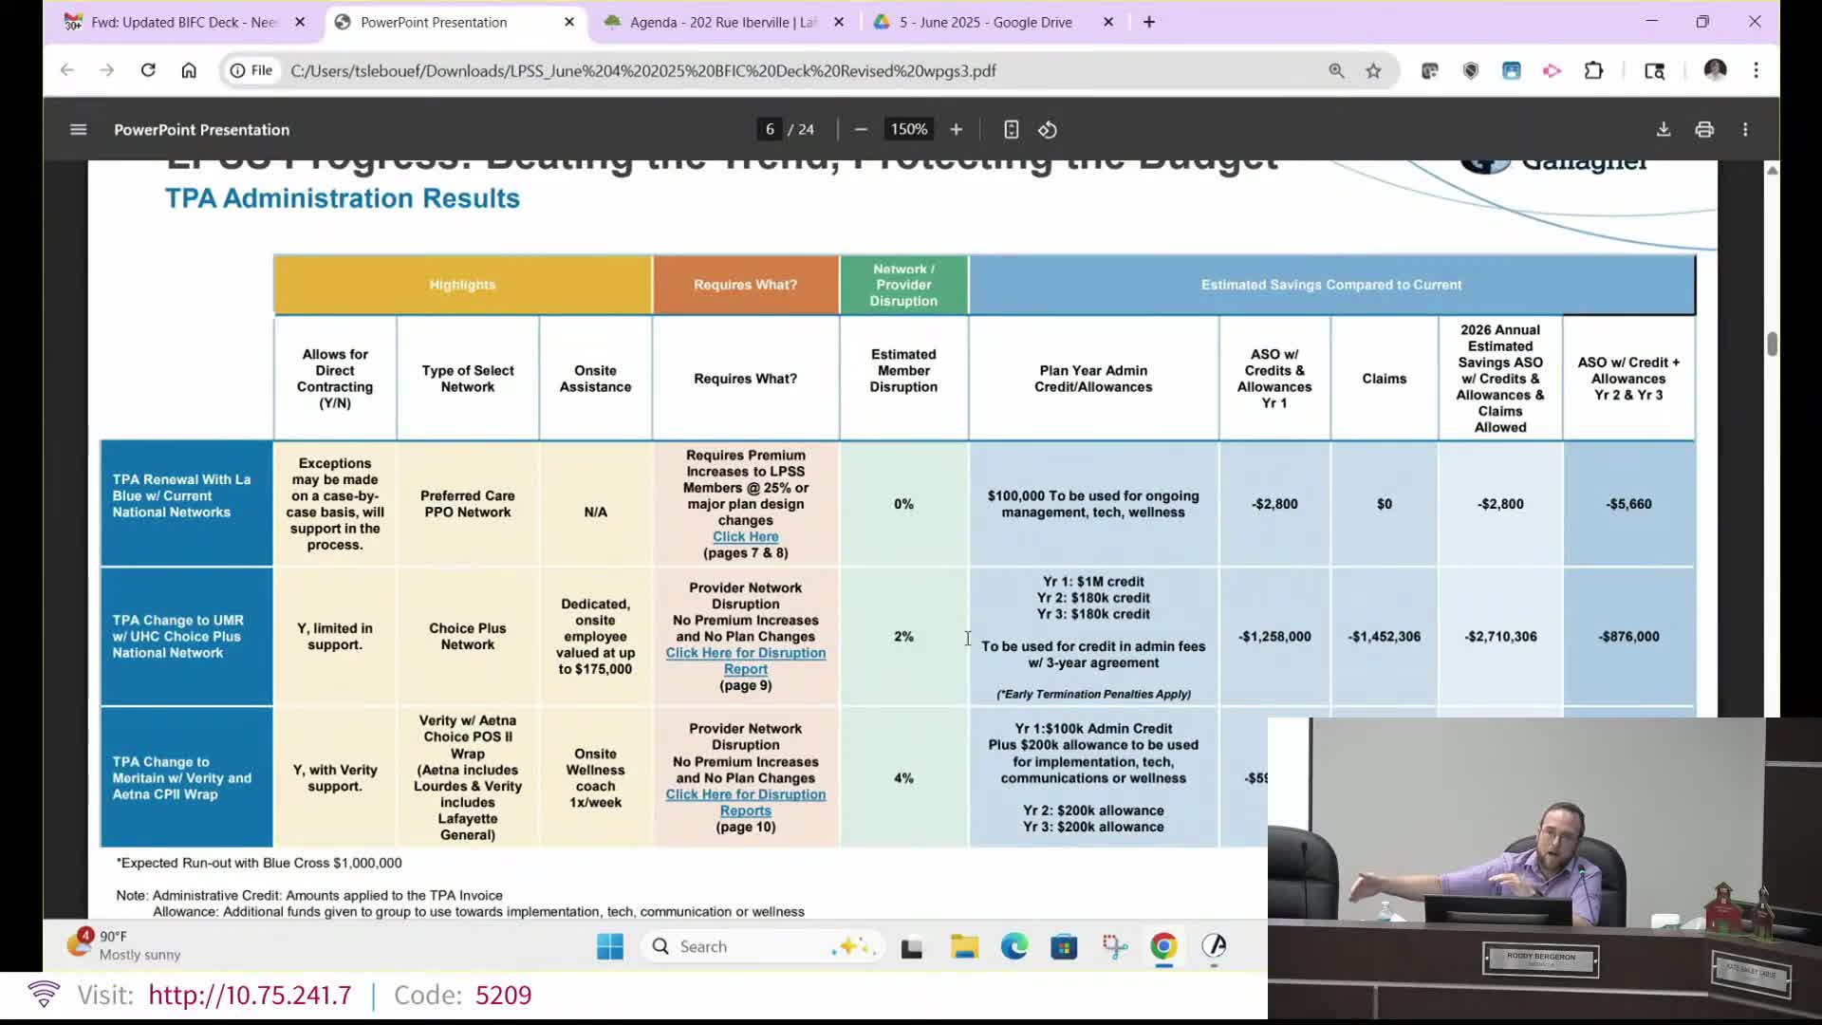Open Click Here for Disruption Reports link page 10

coord(745,802)
